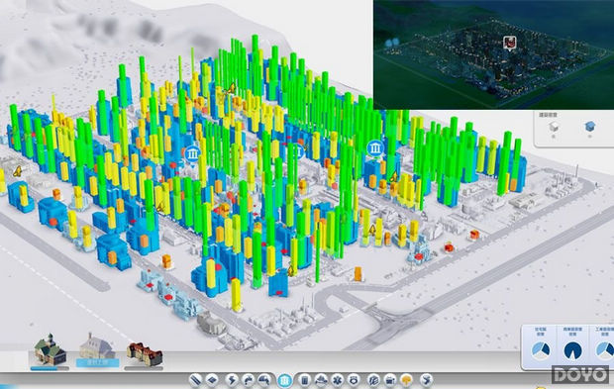This screenshot has height=389, width=614.
Task: Select the green-roofed town hall thumbnail
Action: point(50,349)
